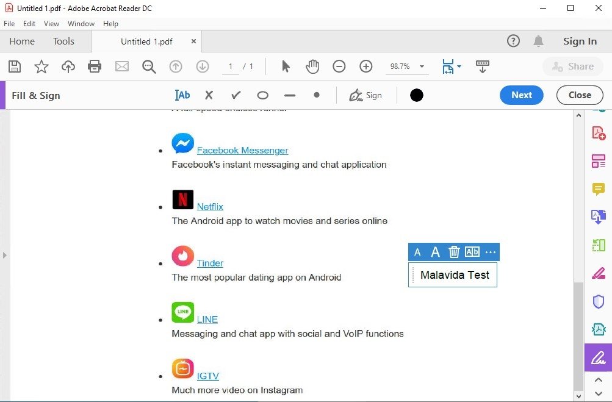
Task: Open the Protect shield sidebar tool
Action: [599, 301]
